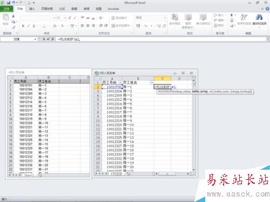Open the font size dropdown showing 11
Image resolution: width=270 pixels, height=202 pixels.
pyautogui.click(x=65, y=18)
